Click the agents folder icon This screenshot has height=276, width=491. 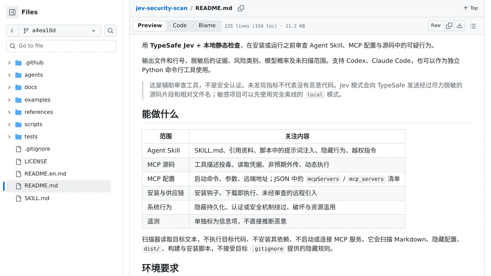pos(18,75)
